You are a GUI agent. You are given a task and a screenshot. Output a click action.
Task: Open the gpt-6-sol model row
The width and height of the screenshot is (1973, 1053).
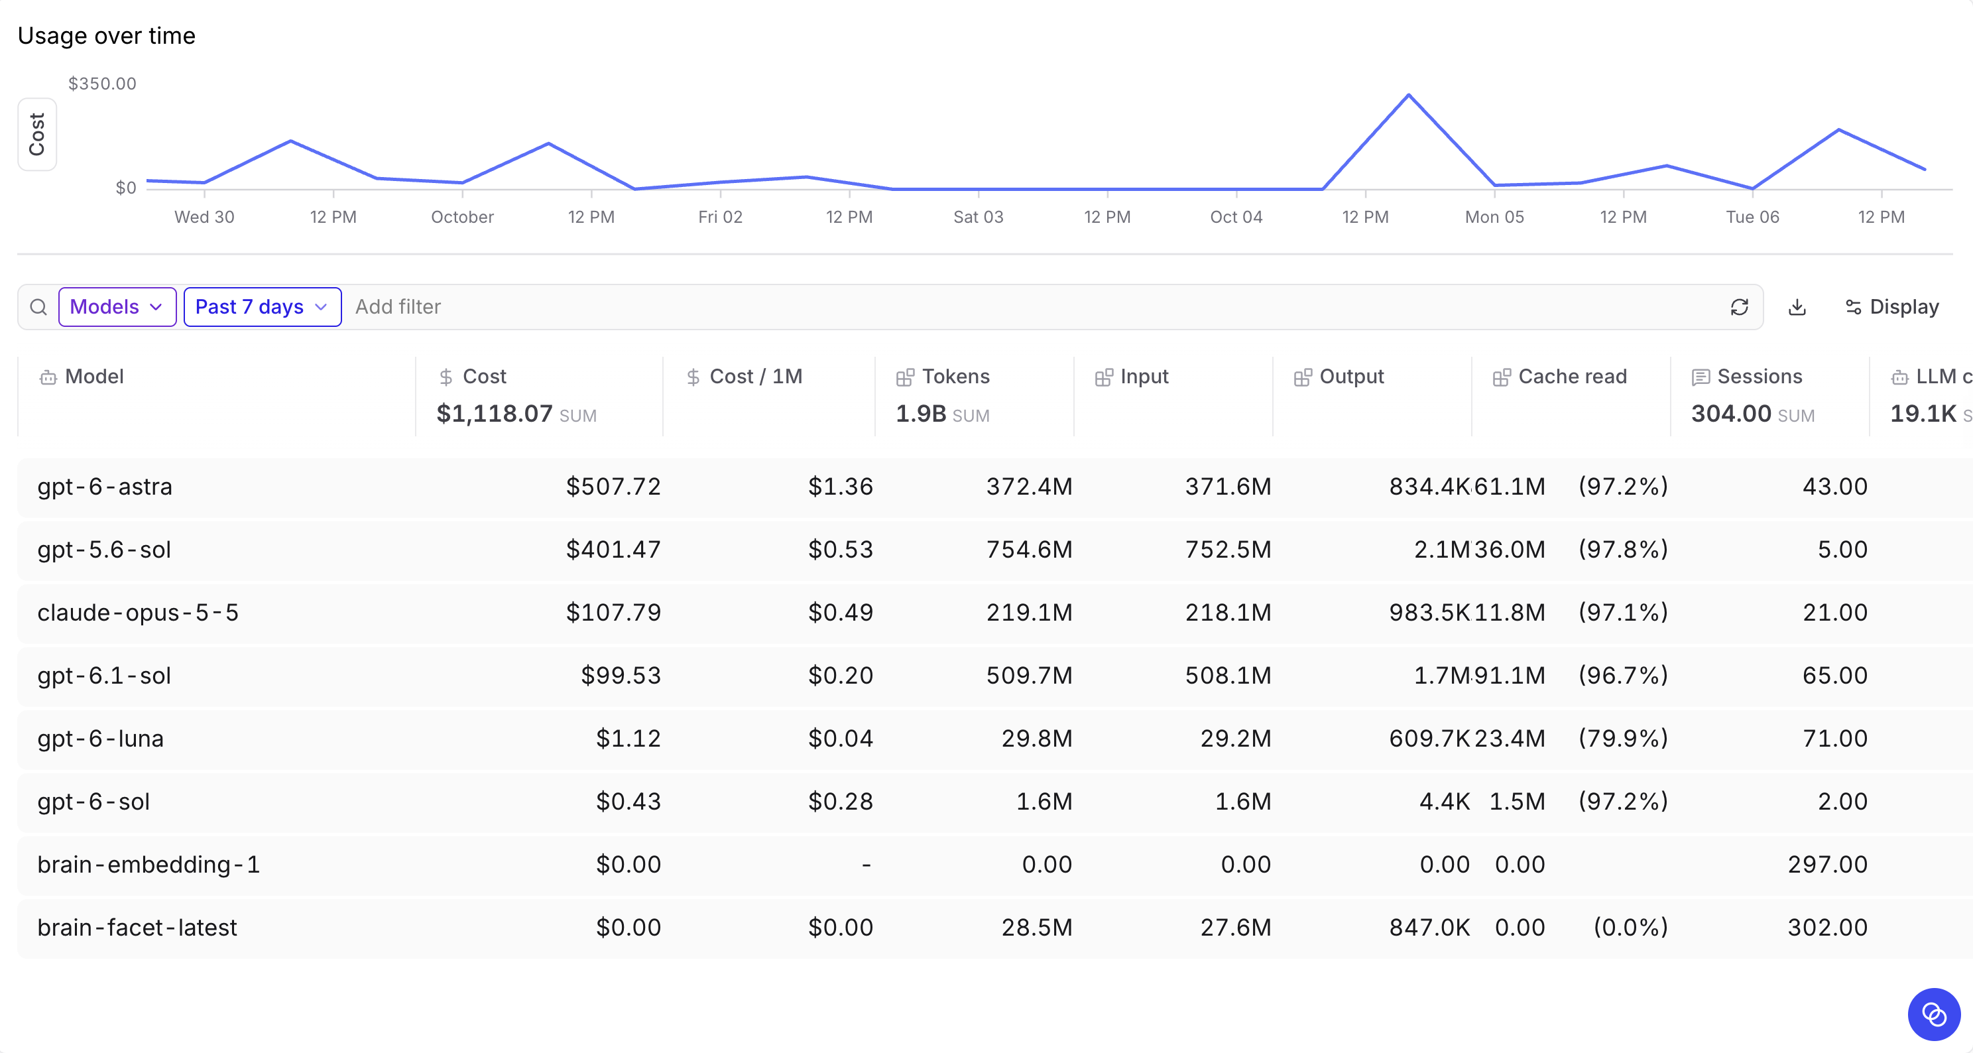coord(995,802)
